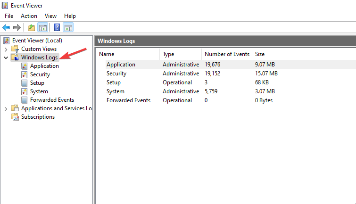This screenshot has height=204, width=356.
Task: Select Subscriptions in the console tree
Action: coord(38,117)
